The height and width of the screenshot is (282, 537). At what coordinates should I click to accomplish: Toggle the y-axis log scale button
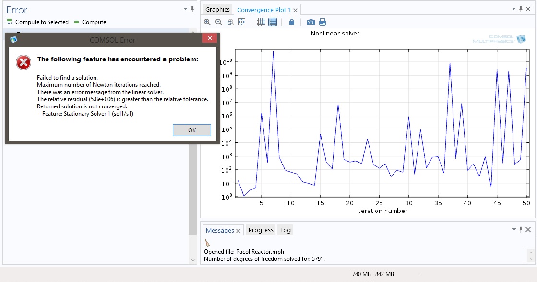coord(273,22)
